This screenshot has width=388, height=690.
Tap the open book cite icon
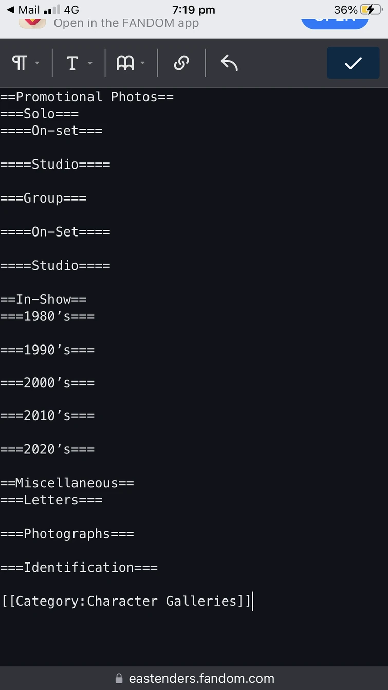coord(125,63)
